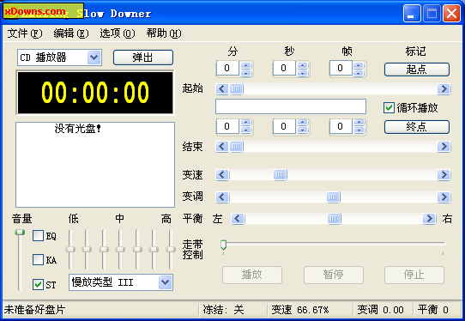This screenshot has width=465, height=321.
Task: Uncheck the ST checkbox
Action: click(x=38, y=284)
